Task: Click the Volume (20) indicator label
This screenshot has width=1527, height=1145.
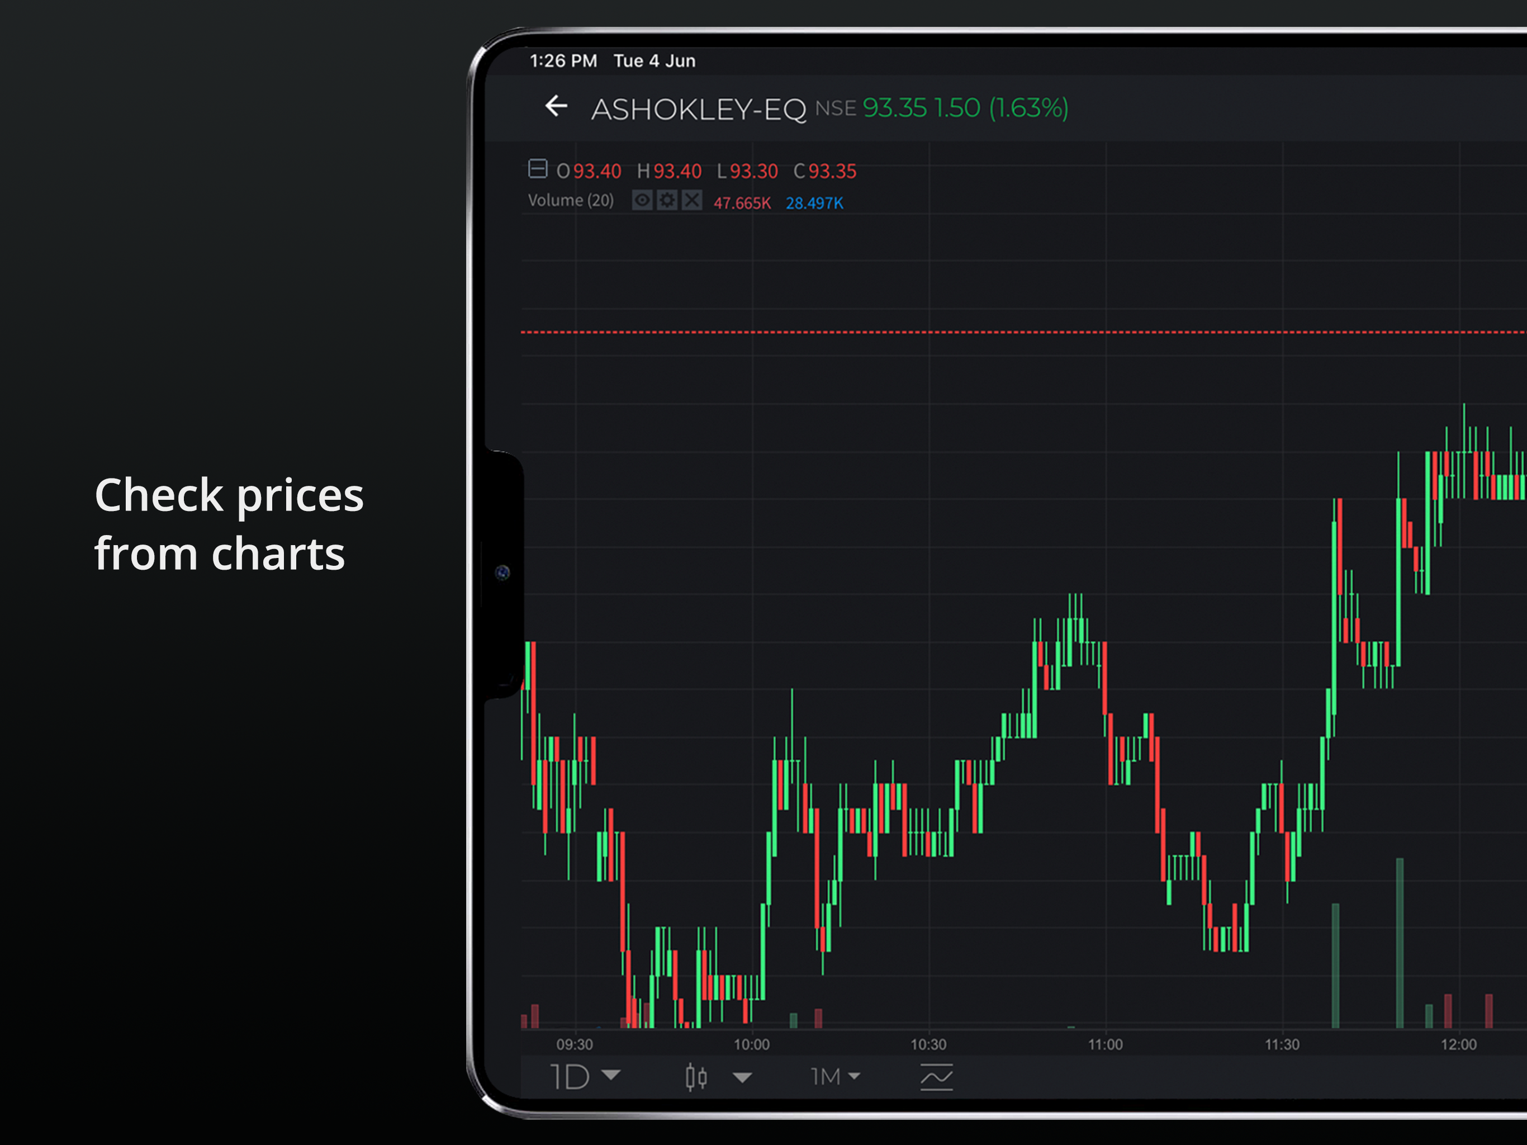Action: pyautogui.click(x=570, y=201)
